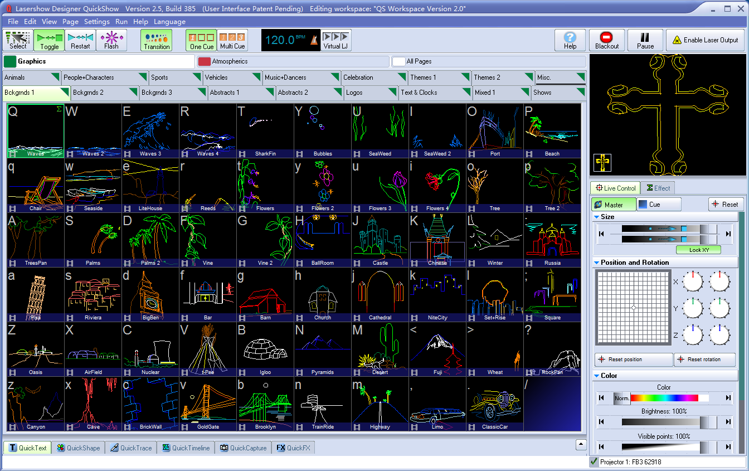Trigger the GoldGate cue
The width and height of the screenshot is (749, 471).
coord(208,404)
